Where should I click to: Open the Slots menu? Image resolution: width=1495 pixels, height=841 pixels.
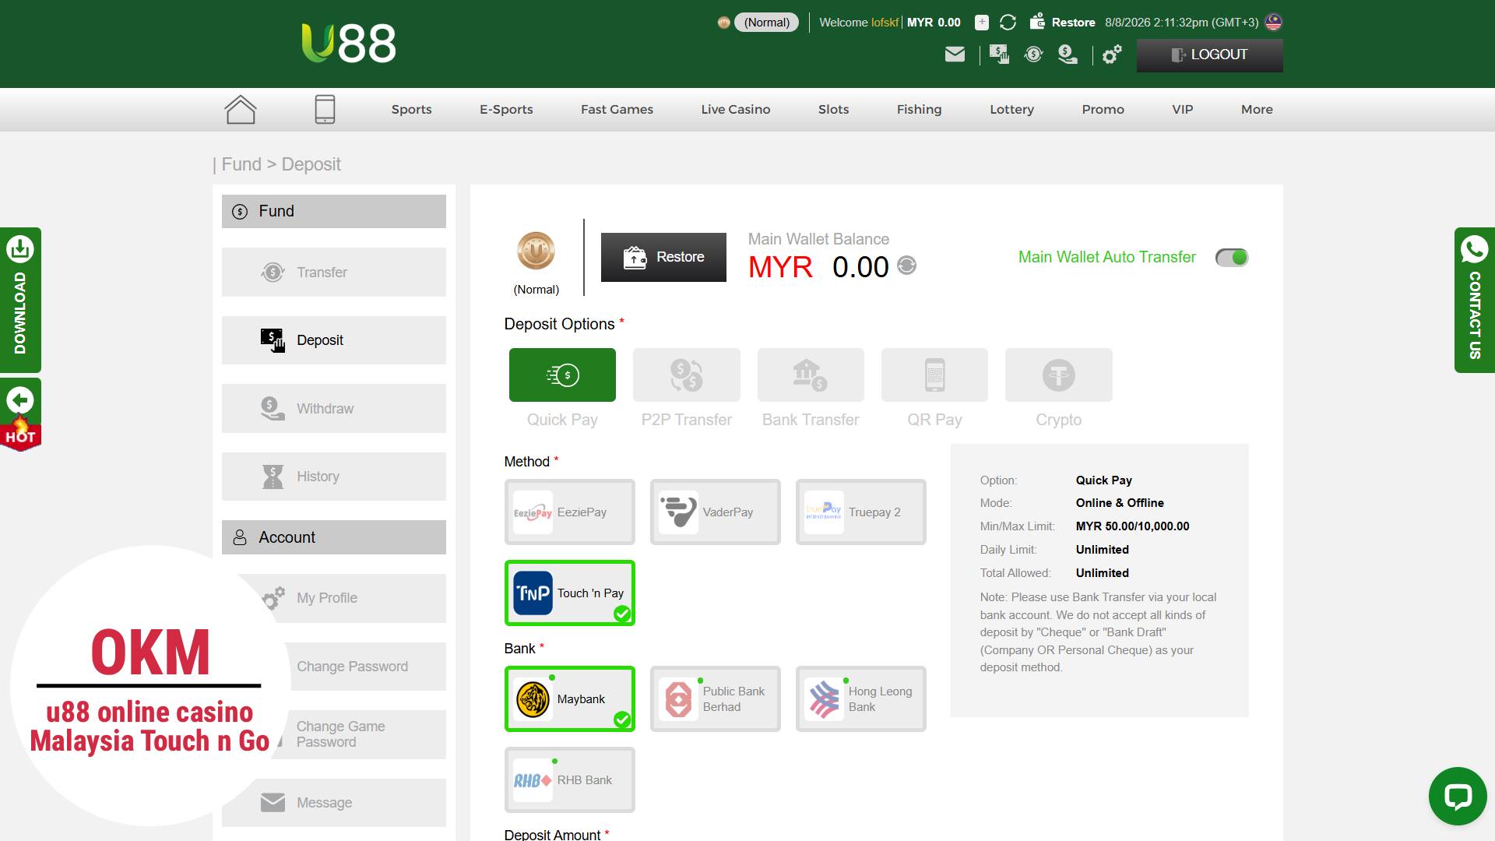tap(833, 110)
